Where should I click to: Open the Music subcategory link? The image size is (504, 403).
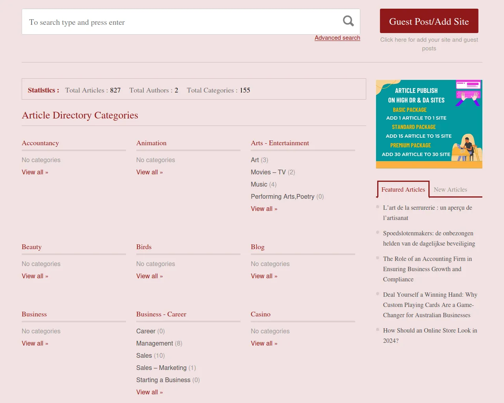pyautogui.click(x=259, y=185)
